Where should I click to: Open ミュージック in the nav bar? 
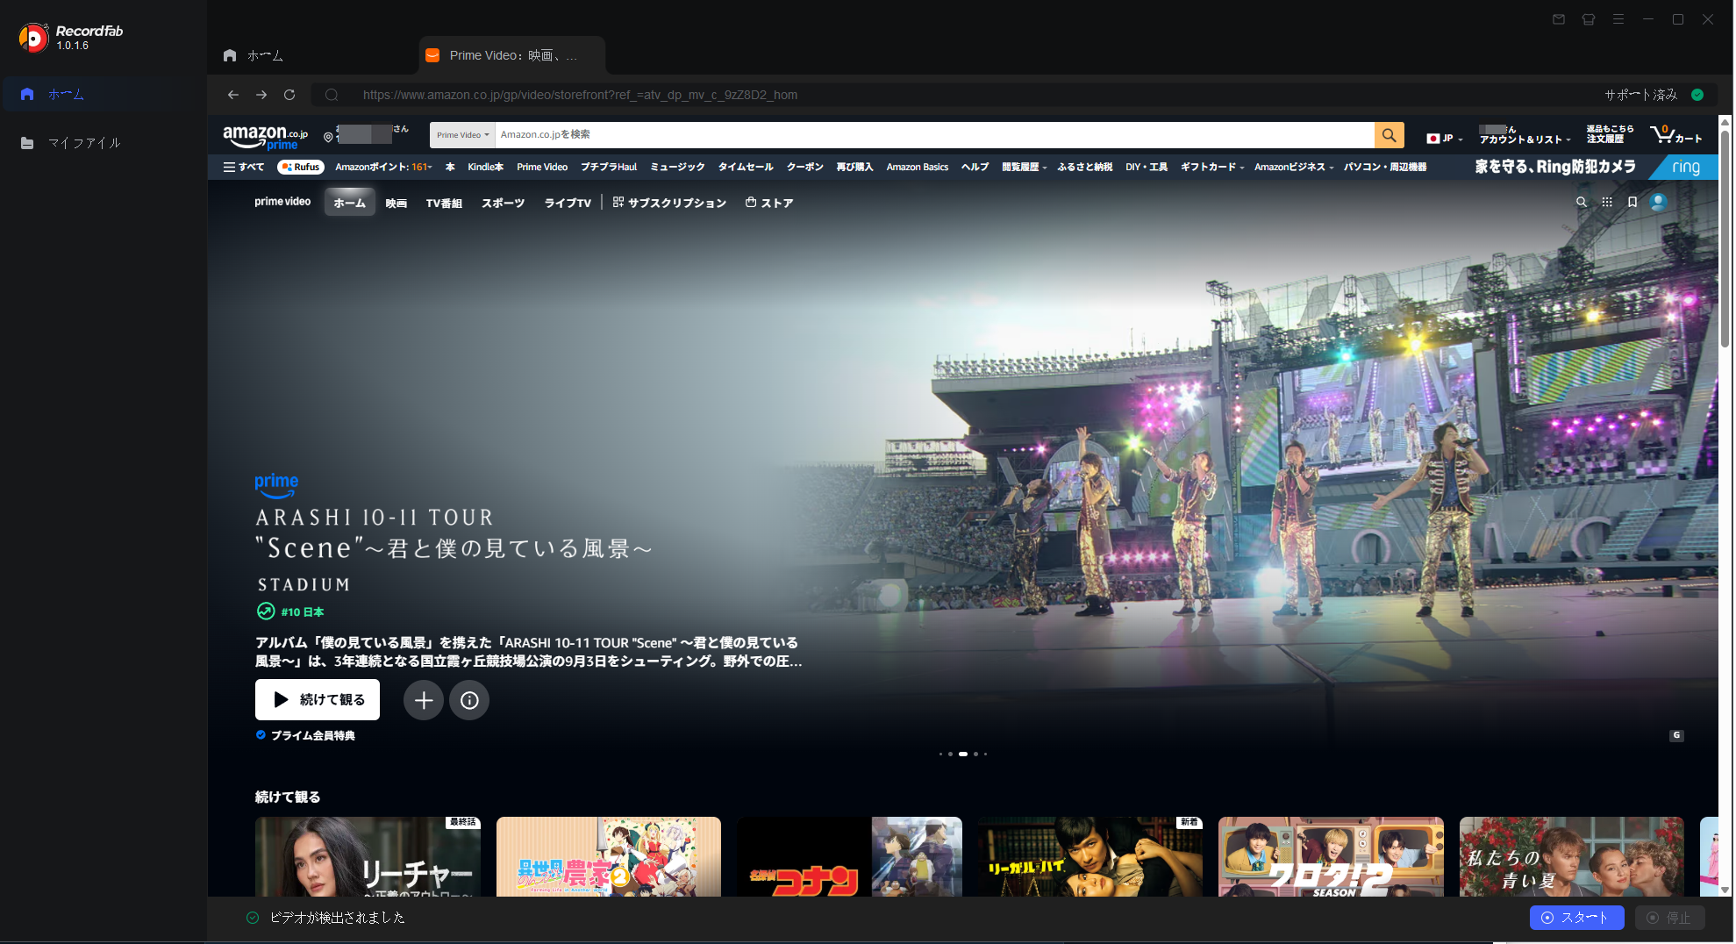[x=677, y=167]
